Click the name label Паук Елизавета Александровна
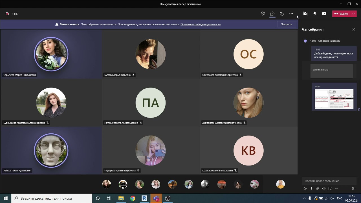This screenshot has width=361, height=203. point(121,123)
